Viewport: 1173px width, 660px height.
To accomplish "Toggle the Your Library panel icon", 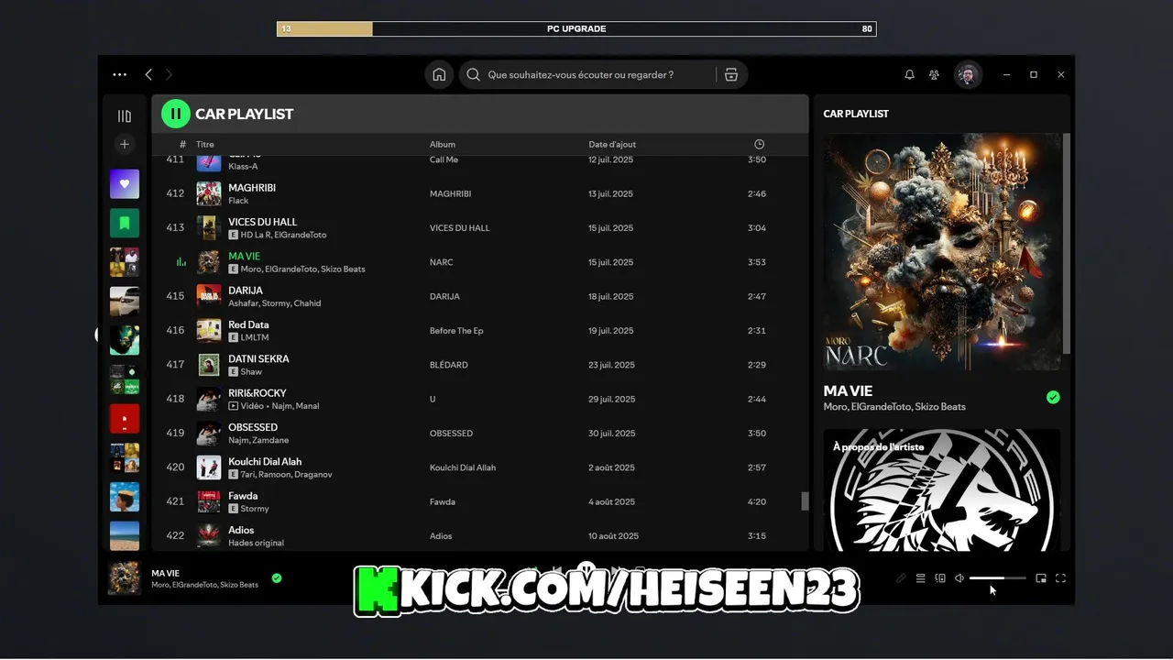I will 125,116.
